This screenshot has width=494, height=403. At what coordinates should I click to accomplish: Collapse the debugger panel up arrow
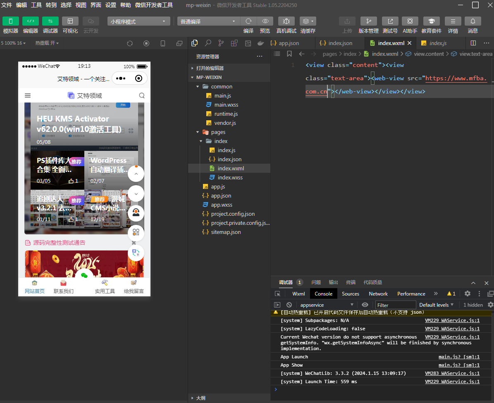(473, 283)
